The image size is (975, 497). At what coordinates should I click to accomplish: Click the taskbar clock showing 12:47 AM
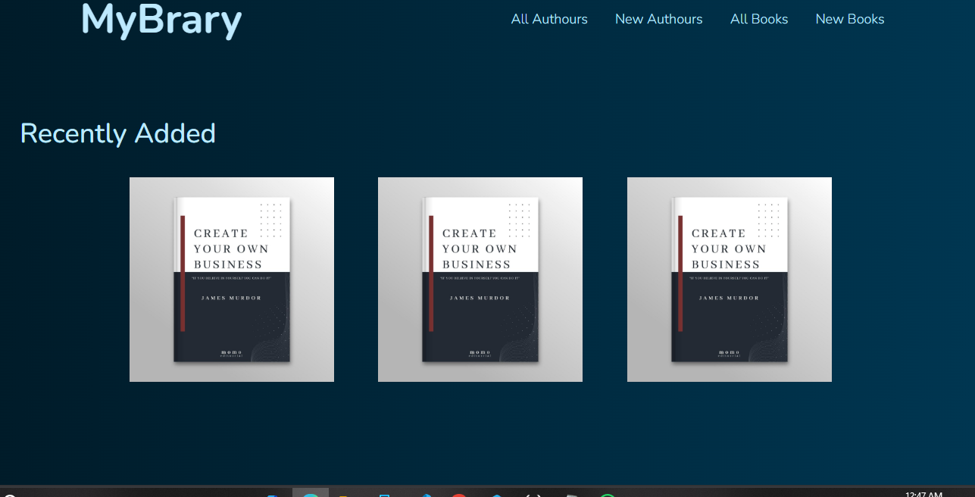pos(923,494)
